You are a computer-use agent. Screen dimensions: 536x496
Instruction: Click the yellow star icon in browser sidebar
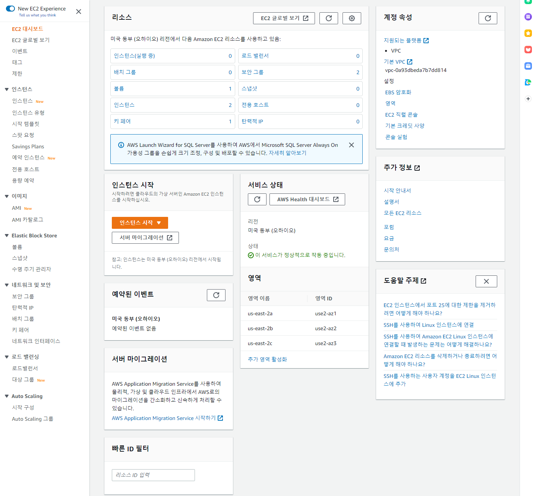pyautogui.click(x=528, y=34)
